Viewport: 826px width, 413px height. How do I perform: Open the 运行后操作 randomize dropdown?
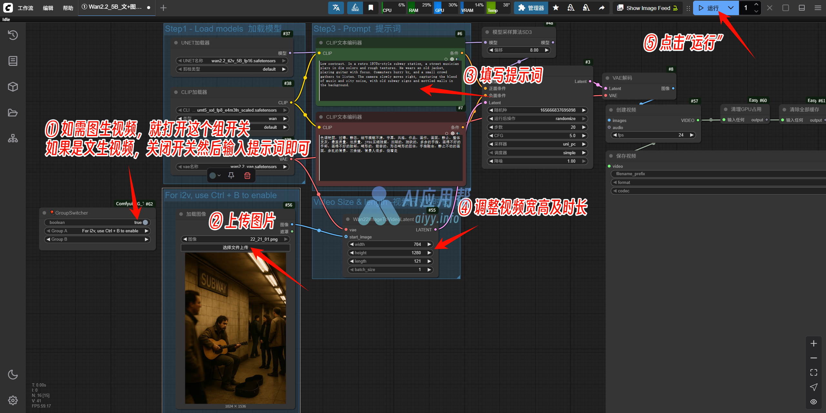click(x=537, y=118)
